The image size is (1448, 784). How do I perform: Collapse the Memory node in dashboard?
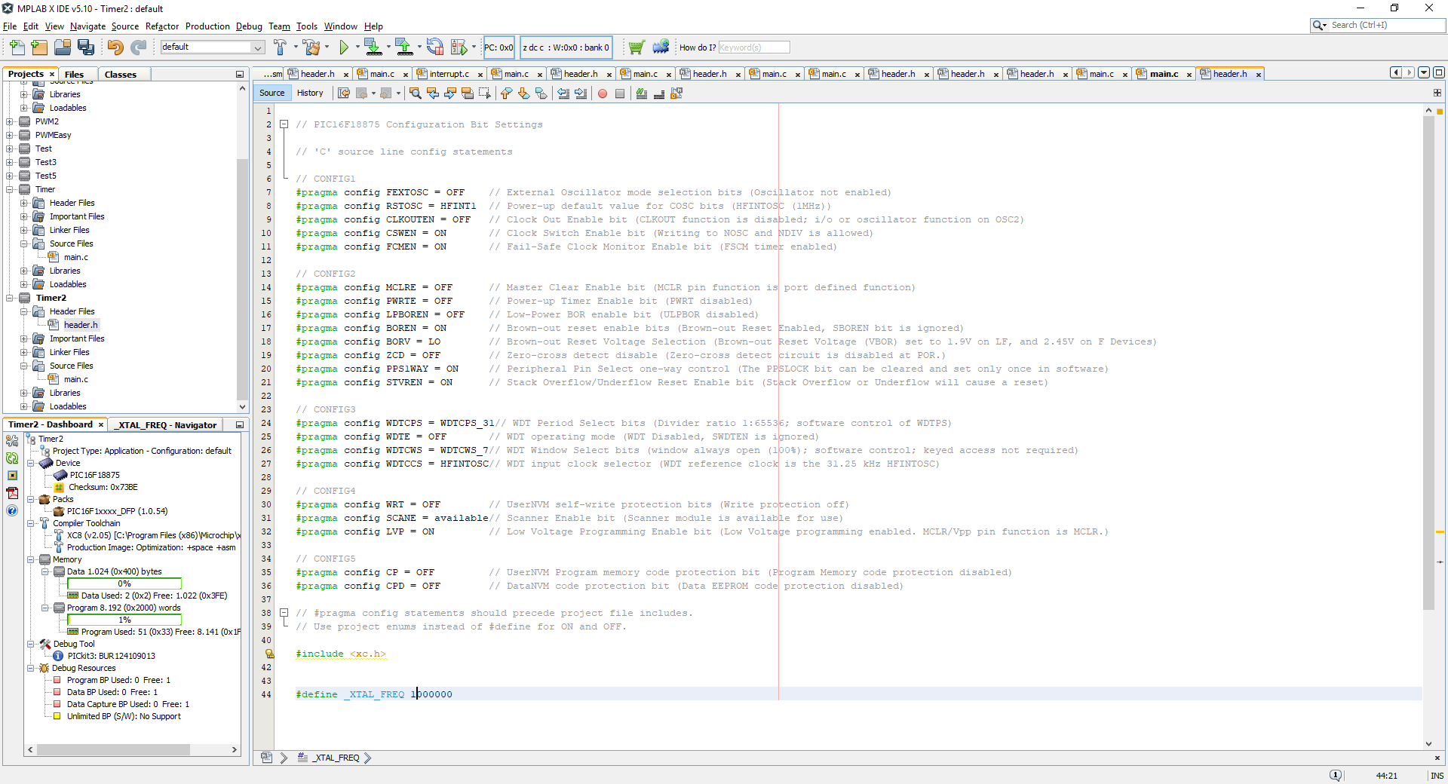31,559
